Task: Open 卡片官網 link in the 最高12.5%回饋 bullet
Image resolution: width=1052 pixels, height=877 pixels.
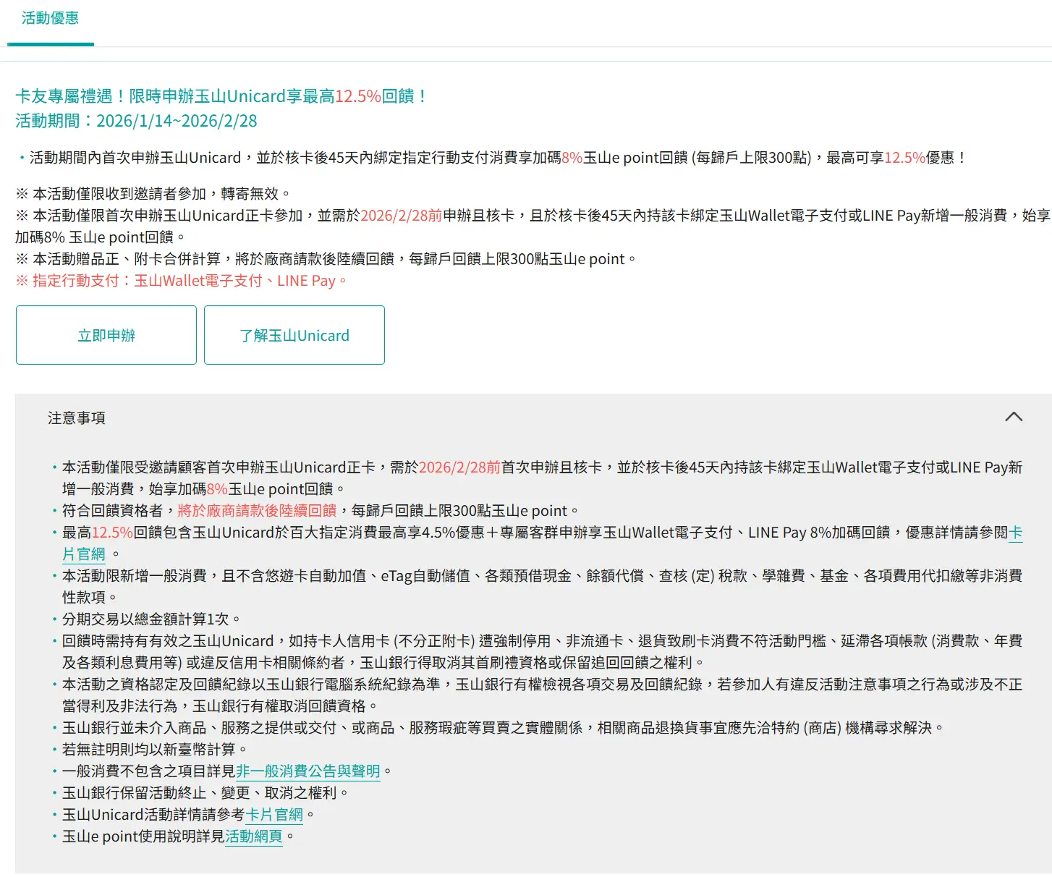Action: click(x=83, y=554)
